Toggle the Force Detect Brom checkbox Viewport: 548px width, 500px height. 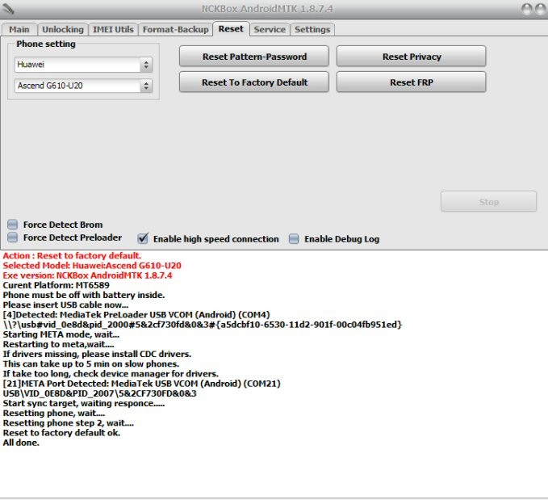tap(12, 225)
